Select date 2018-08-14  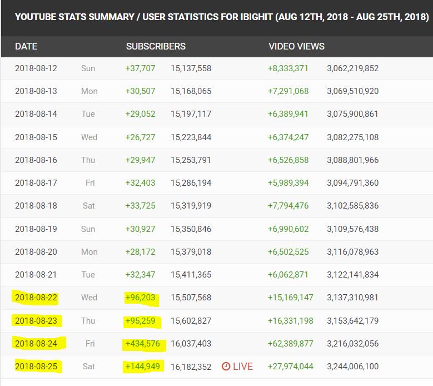(36, 114)
